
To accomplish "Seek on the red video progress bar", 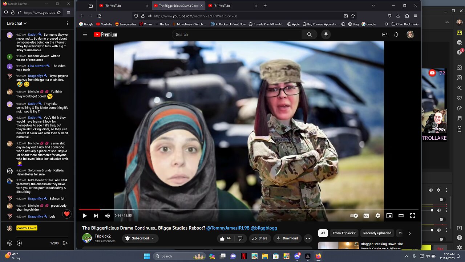I will (x=249, y=210).
